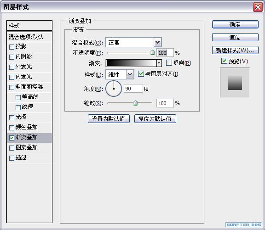Click the 缩放 scale value field
The width and height of the screenshot is (265, 230).
165,103
